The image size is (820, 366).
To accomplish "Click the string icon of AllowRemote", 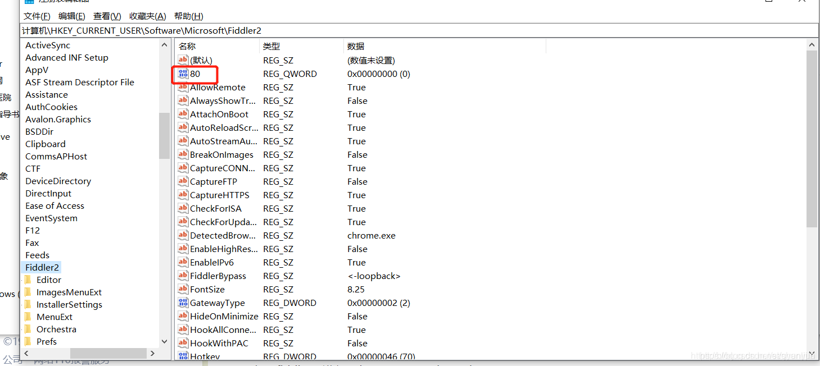I will point(183,87).
